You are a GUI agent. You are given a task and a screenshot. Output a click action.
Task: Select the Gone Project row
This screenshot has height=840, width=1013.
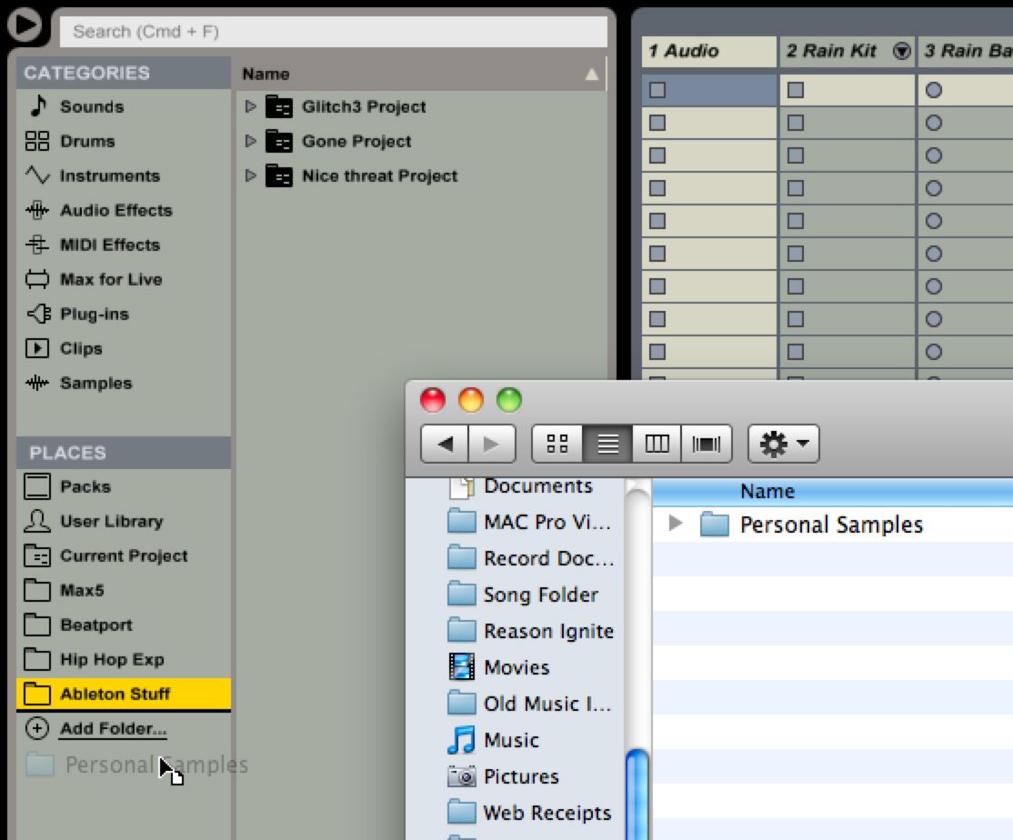tap(421, 142)
